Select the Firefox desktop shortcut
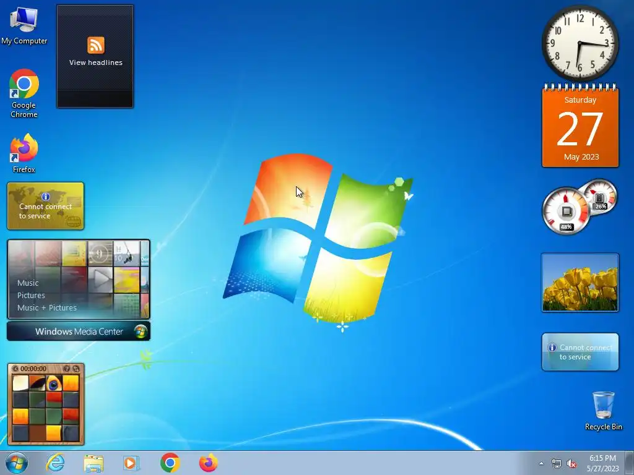 click(x=24, y=153)
